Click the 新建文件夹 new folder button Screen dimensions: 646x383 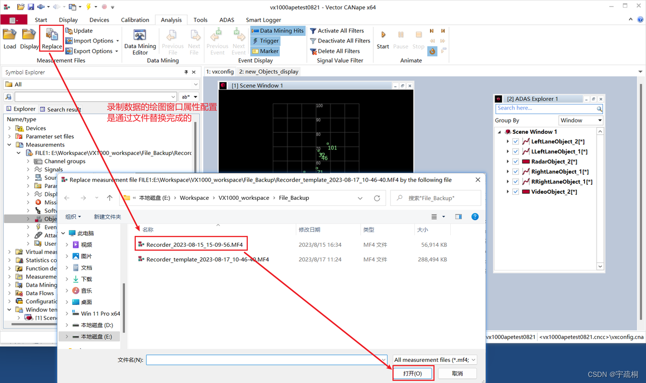tap(107, 216)
